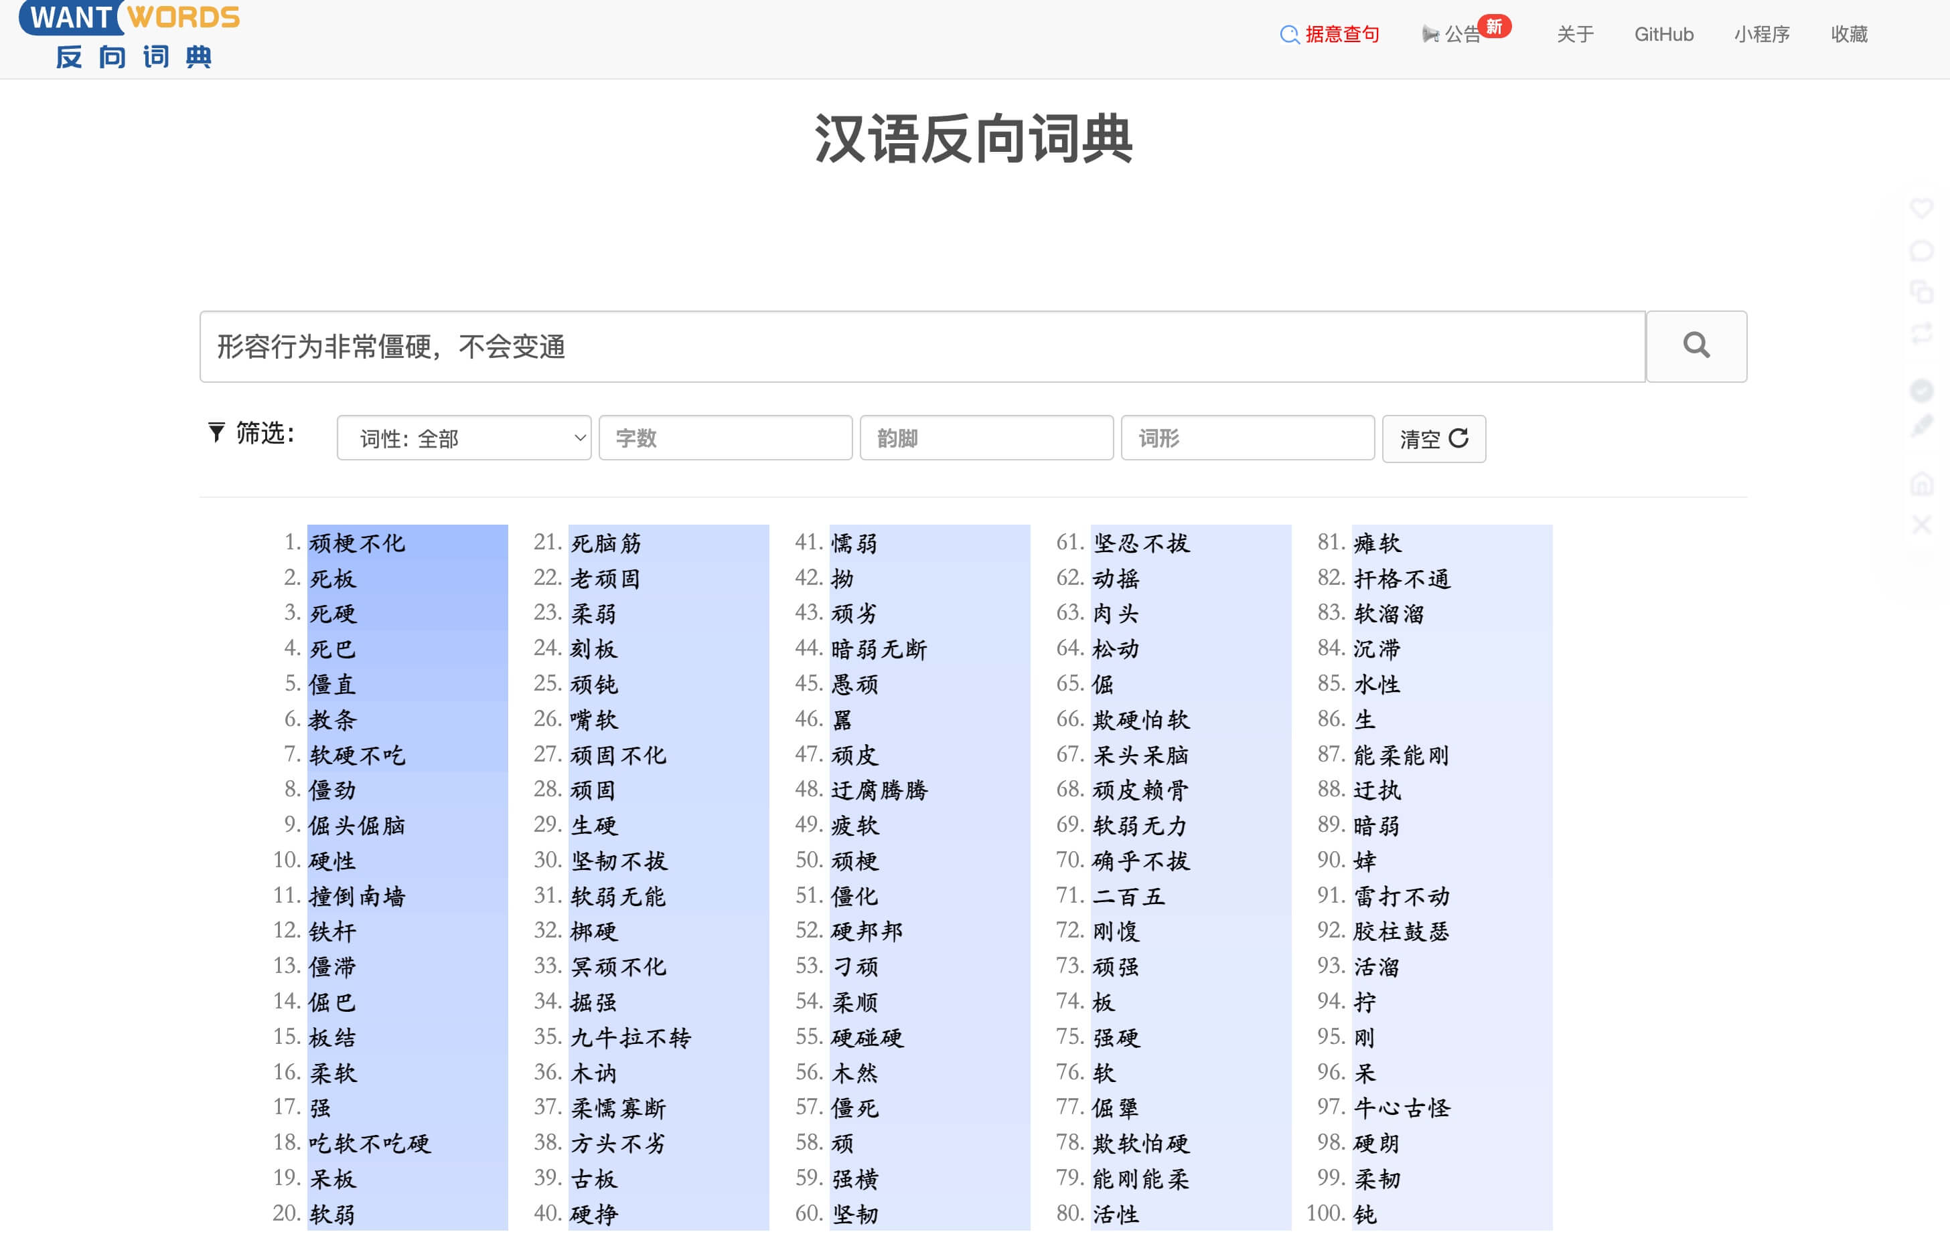Viewport: 1950px width, 1242px height.
Task: Open the GitHub link
Action: [1664, 34]
